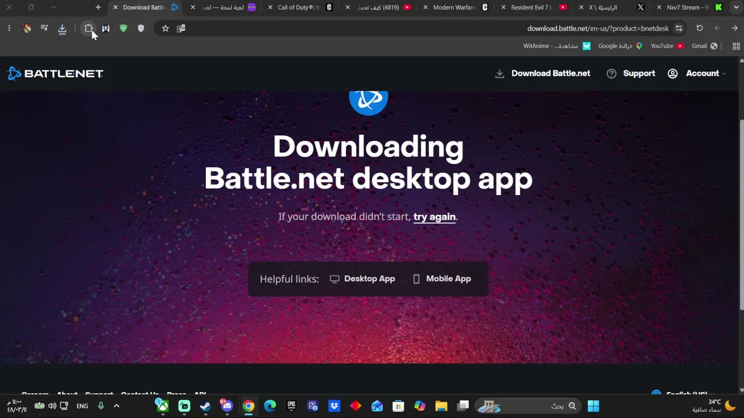The image size is (744, 418).
Task: Open the media controls music icon
Action: (x=44, y=28)
